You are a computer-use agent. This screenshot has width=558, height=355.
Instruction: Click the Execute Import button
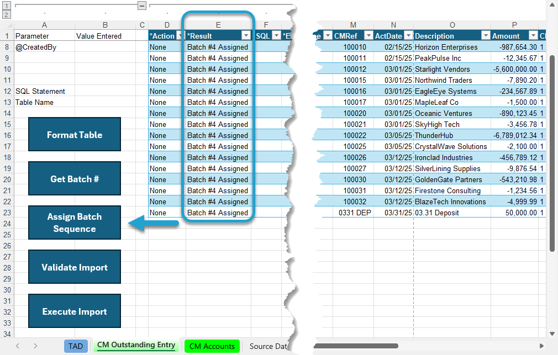[x=75, y=311]
